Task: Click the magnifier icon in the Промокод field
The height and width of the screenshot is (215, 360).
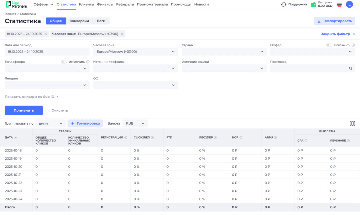Action: tap(350, 68)
